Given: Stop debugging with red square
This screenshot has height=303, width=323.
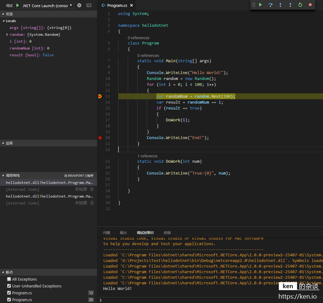Looking at the screenshot, I should [x=310, y=5].
